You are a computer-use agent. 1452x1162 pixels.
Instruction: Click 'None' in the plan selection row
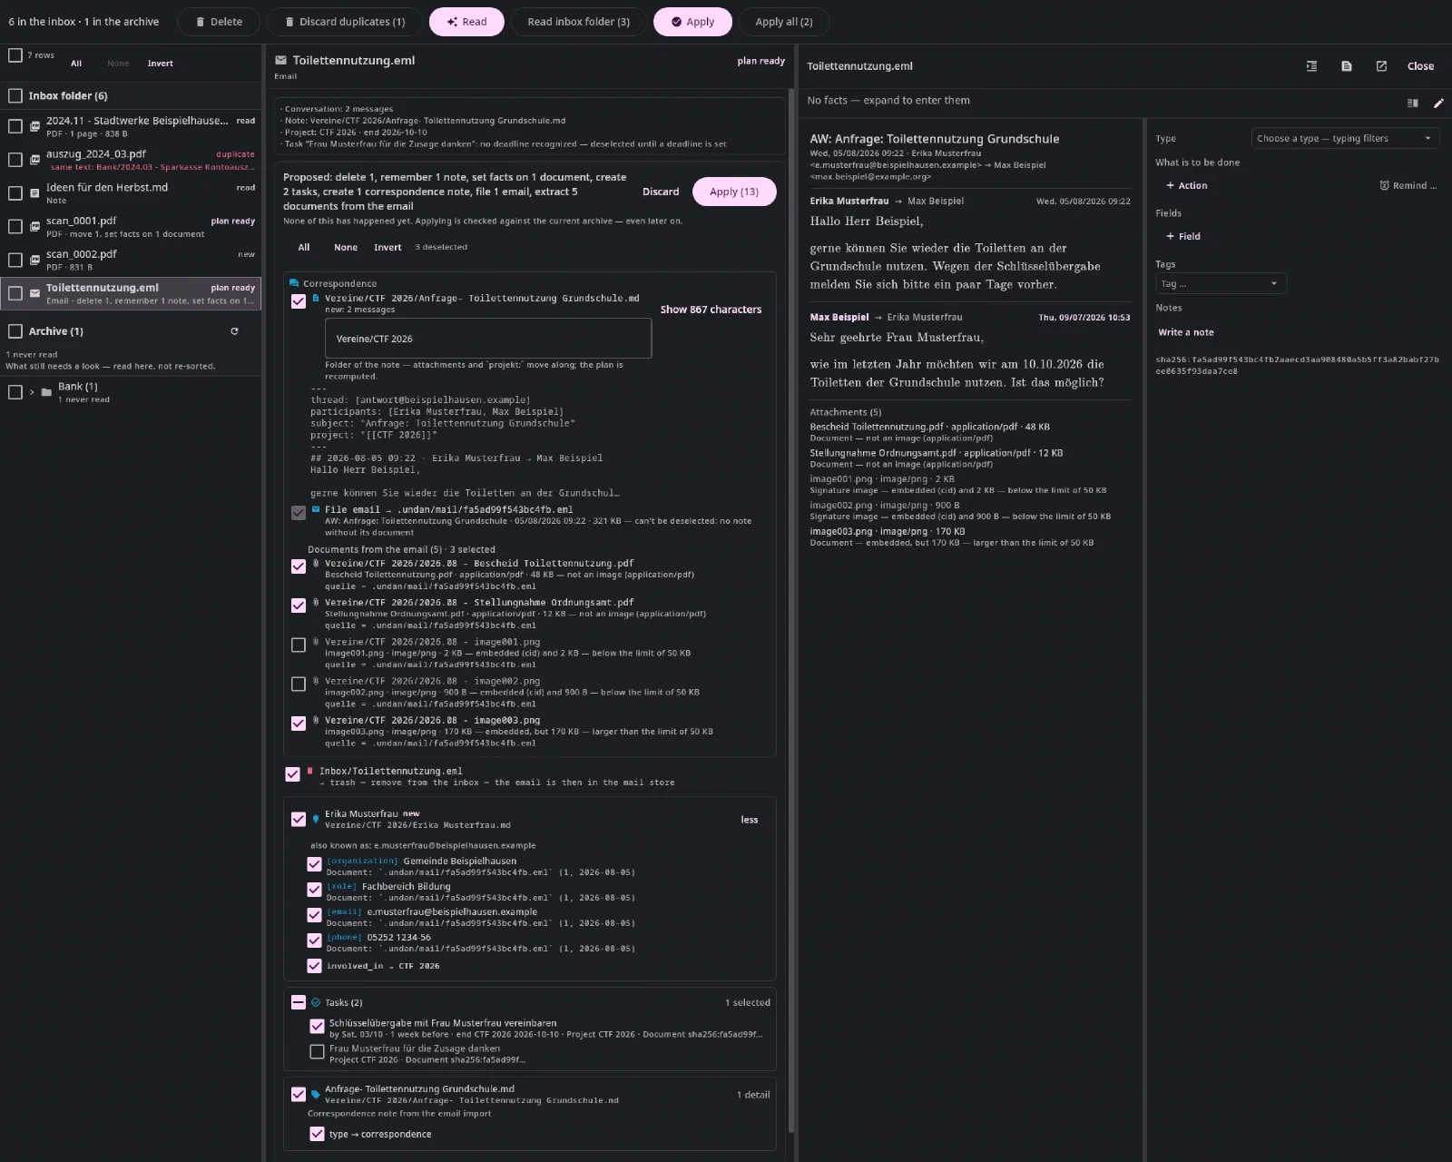tap(346, 247)
